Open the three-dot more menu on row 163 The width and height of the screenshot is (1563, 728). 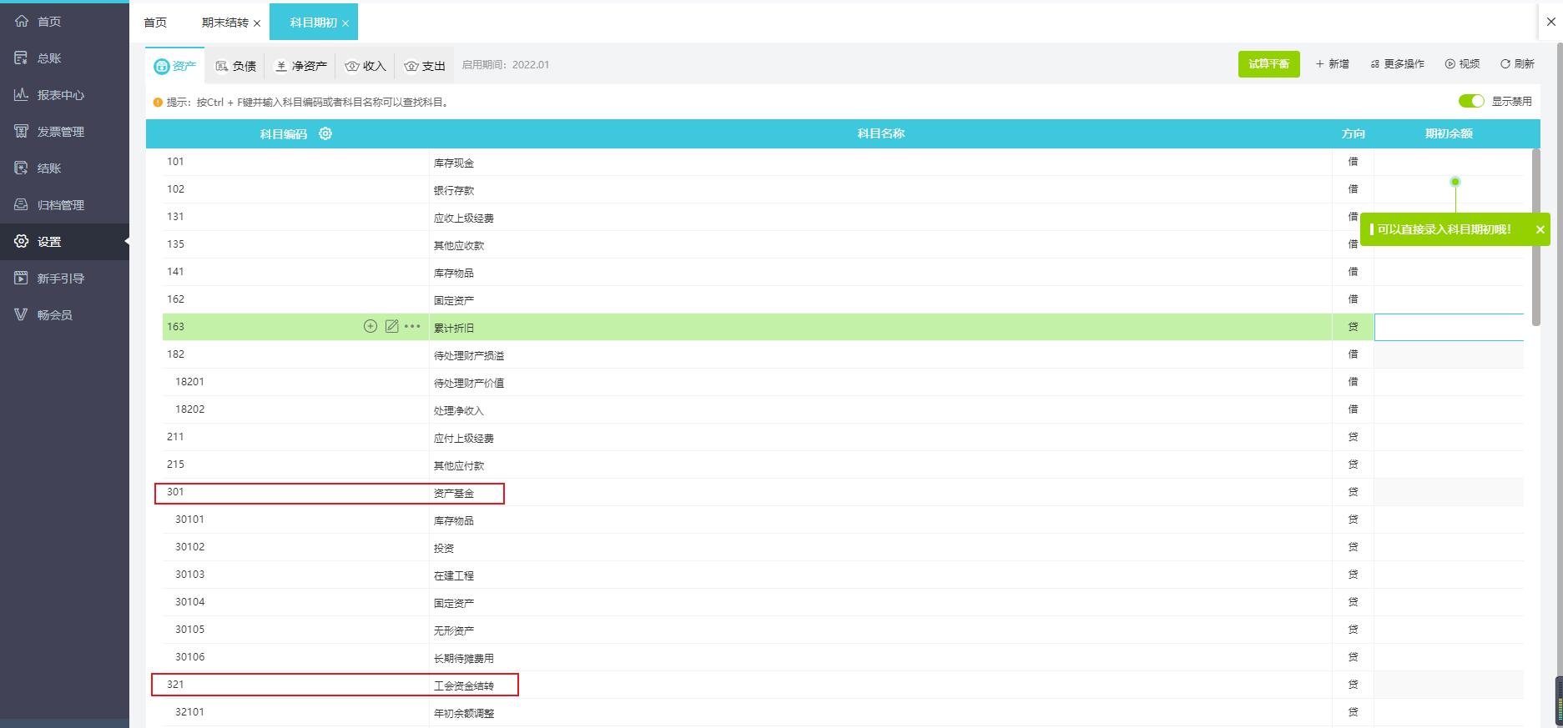pyautogui.click(x=412, y=326)
